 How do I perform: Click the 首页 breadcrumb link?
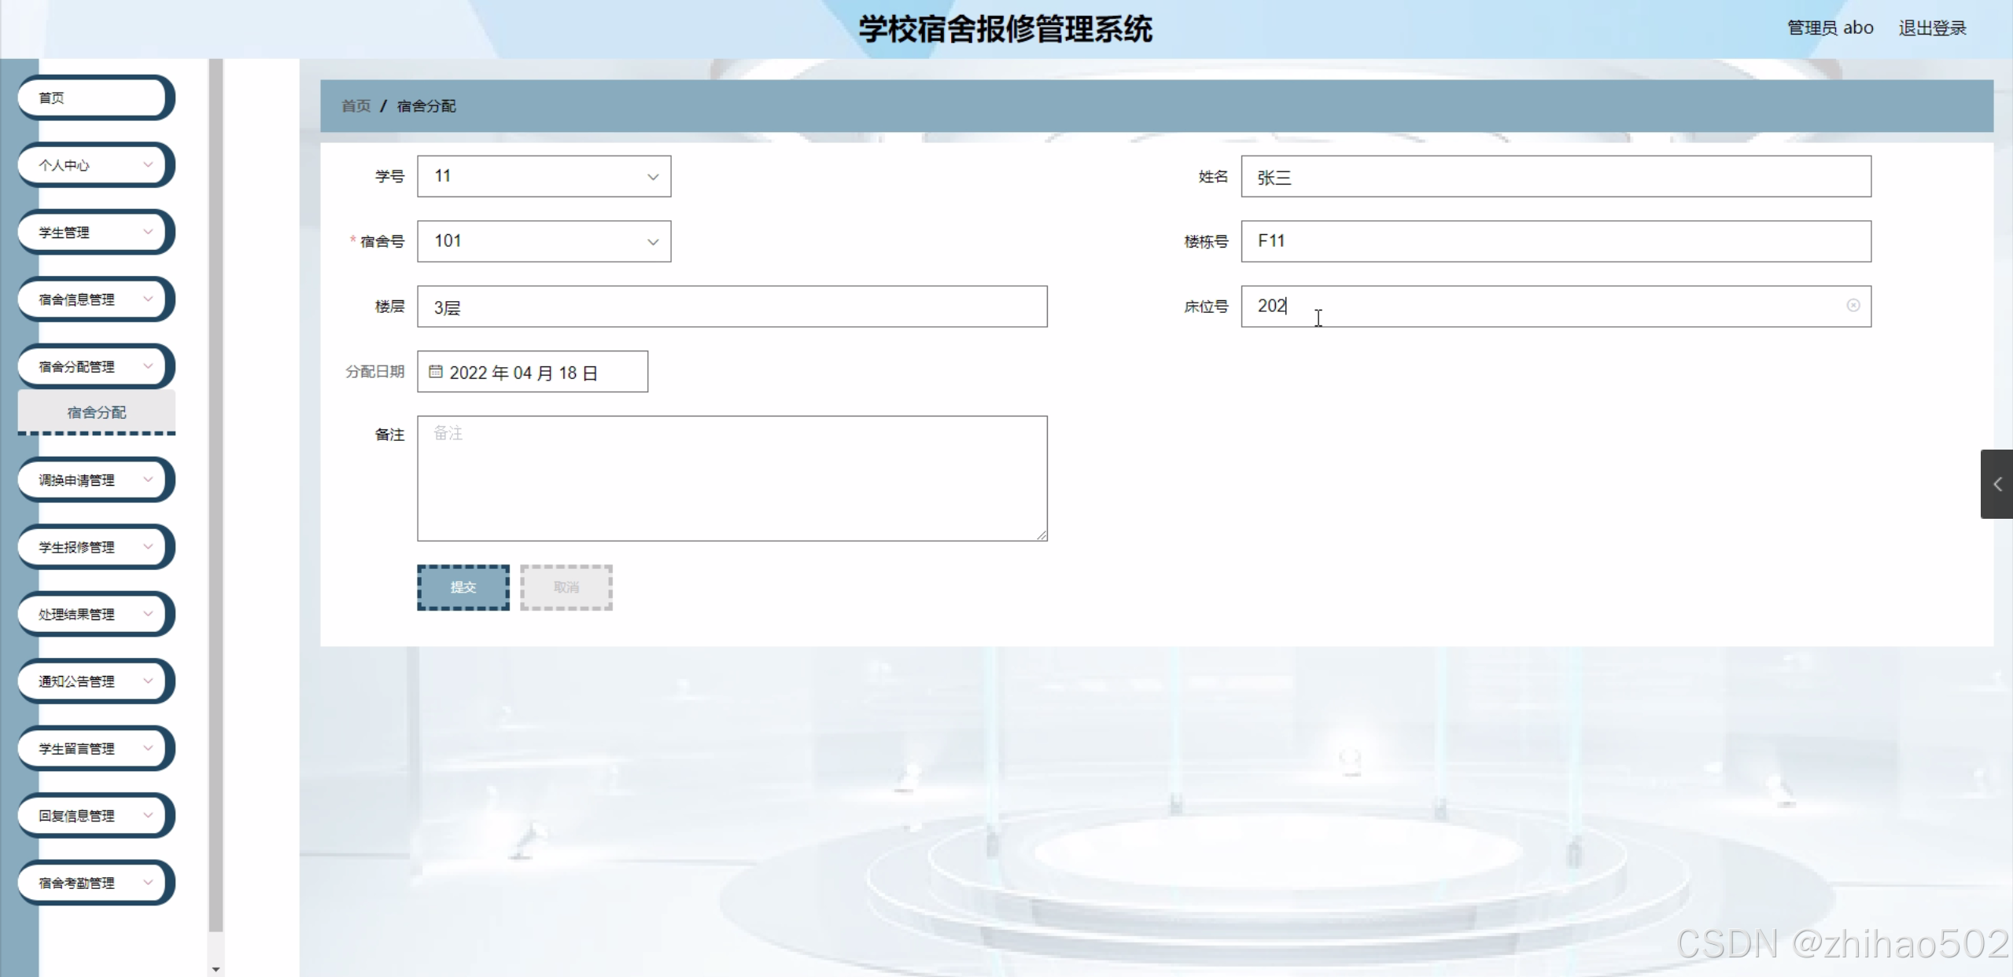[x=356, y=106]
